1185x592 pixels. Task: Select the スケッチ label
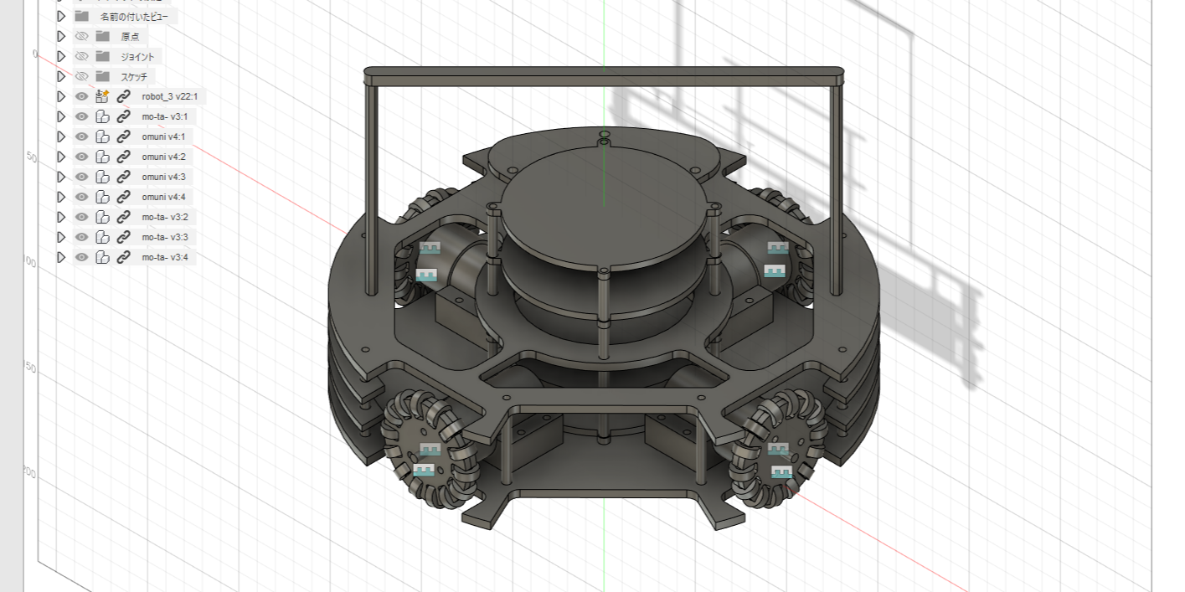pyautogui.click(x=134, y=77)
